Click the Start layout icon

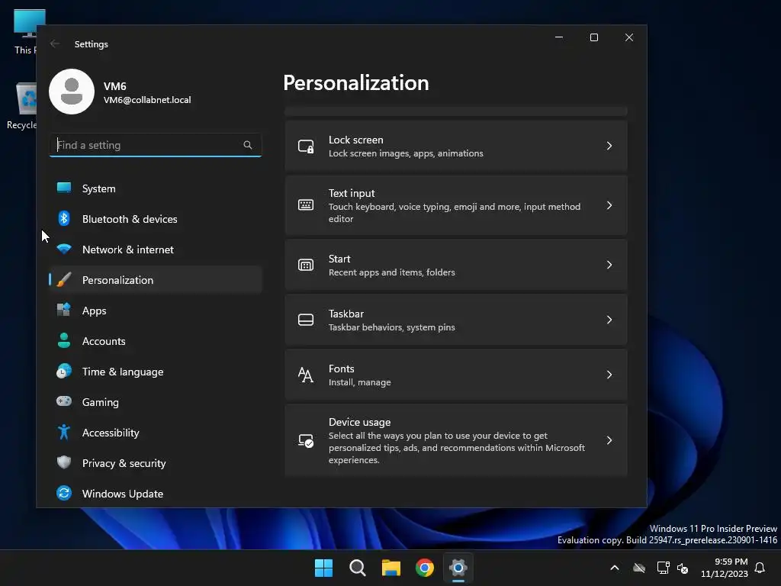[x=306, y=265]
